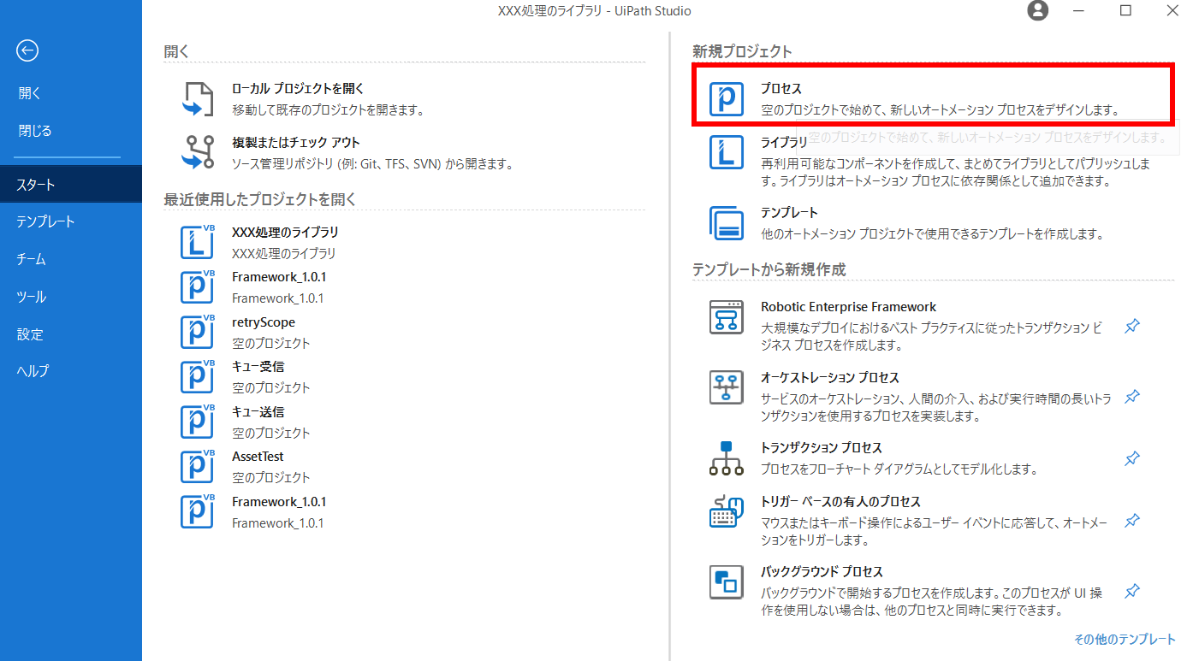Click ライブラリ new project title
The height and width of the screenshot is (661, 1193).
784,143
